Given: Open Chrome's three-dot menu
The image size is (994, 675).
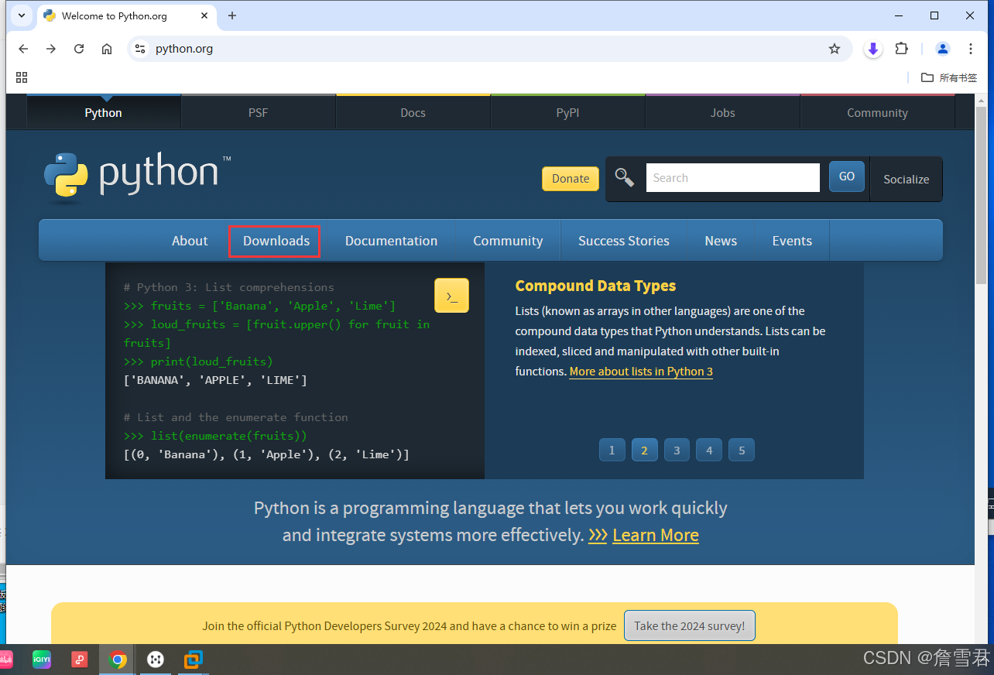Looking at the screenshot, I should click(971, 49).
